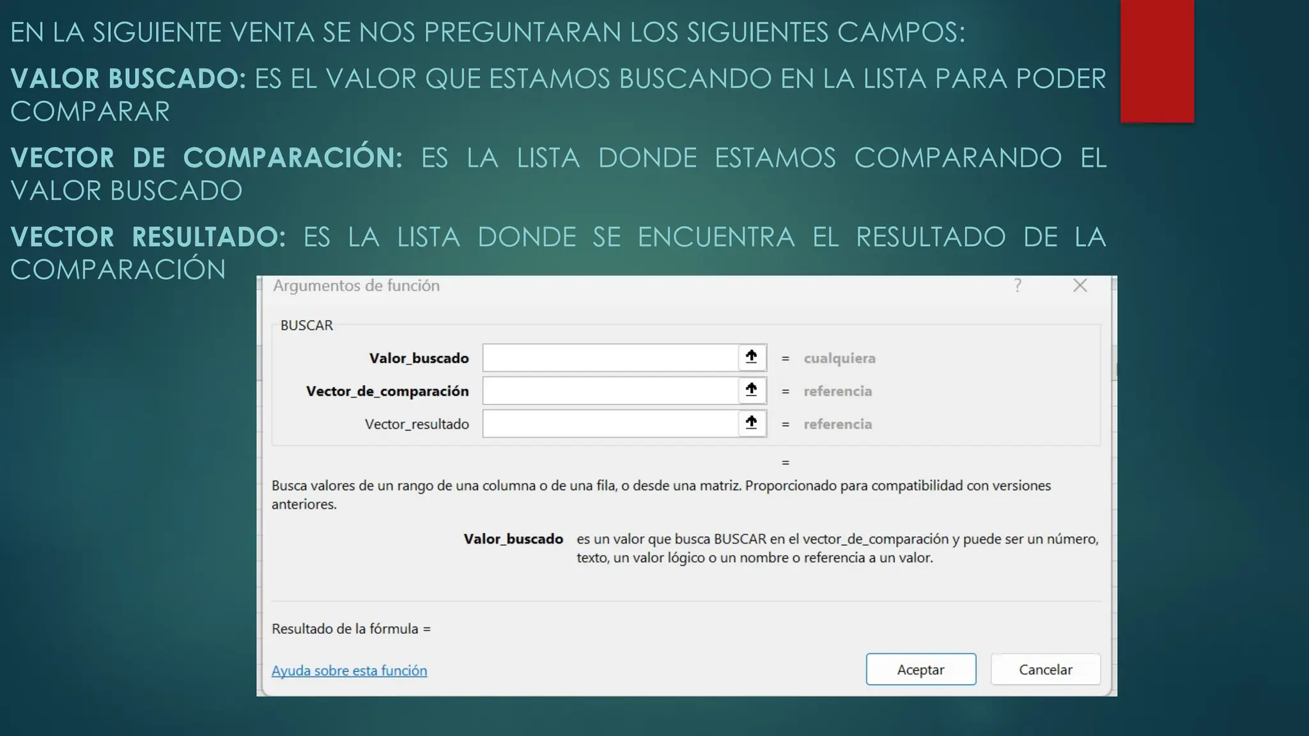The height and width of the screenshot is (736, 1309).
Task: Click the 'VECTOR RESULTADO:' slide heading
Action: 148,236
